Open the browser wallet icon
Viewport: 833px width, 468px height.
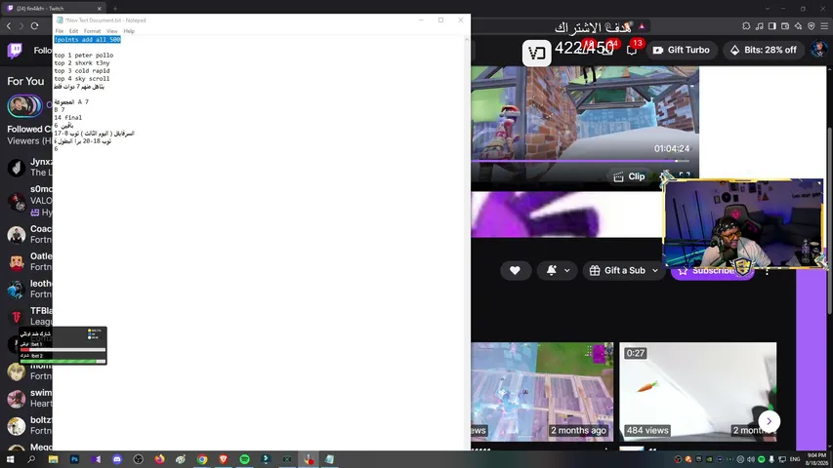click(x=784, y=26)
